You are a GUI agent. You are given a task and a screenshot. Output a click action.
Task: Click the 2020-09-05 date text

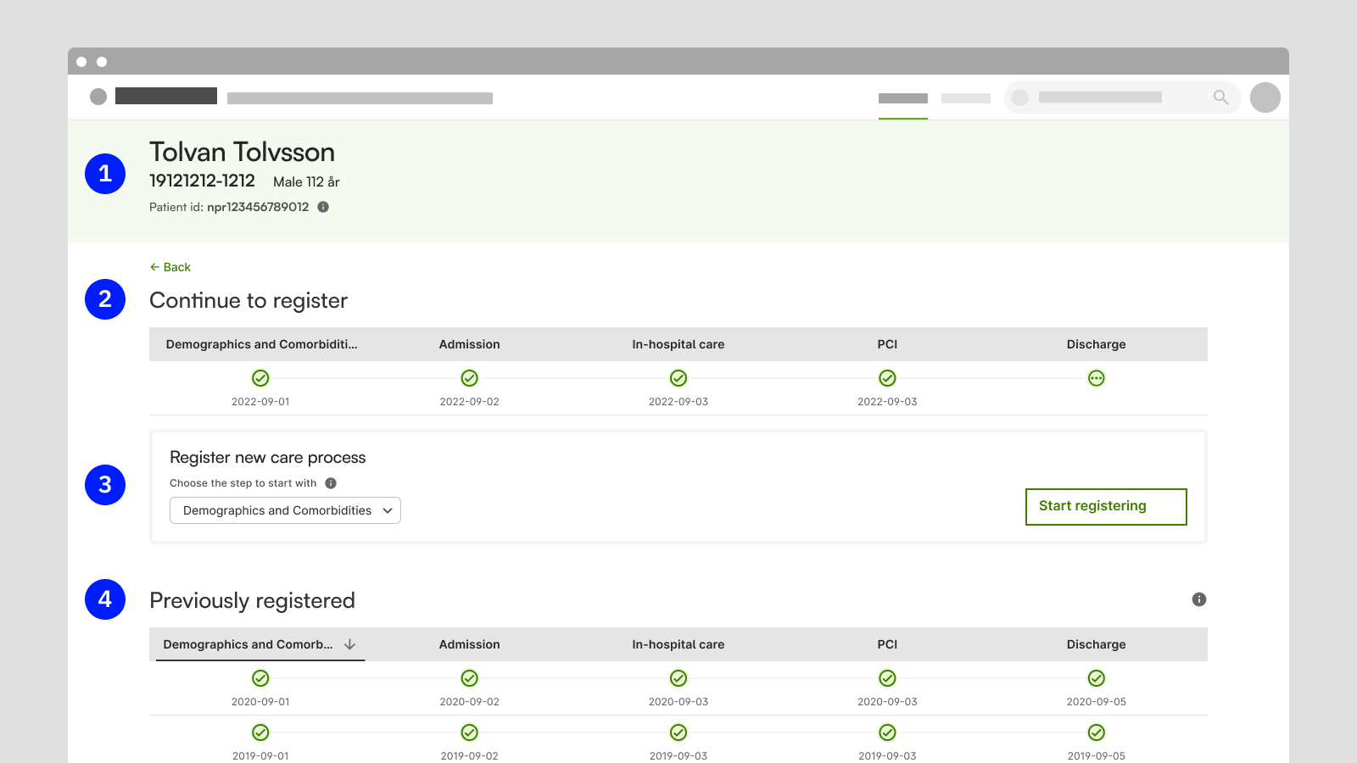1097,702
